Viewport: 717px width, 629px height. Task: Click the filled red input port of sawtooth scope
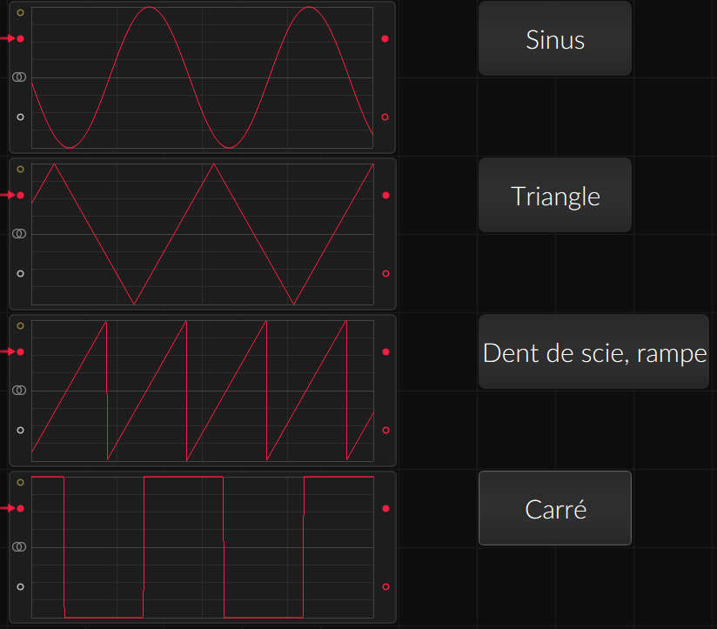tap(20, 351)
